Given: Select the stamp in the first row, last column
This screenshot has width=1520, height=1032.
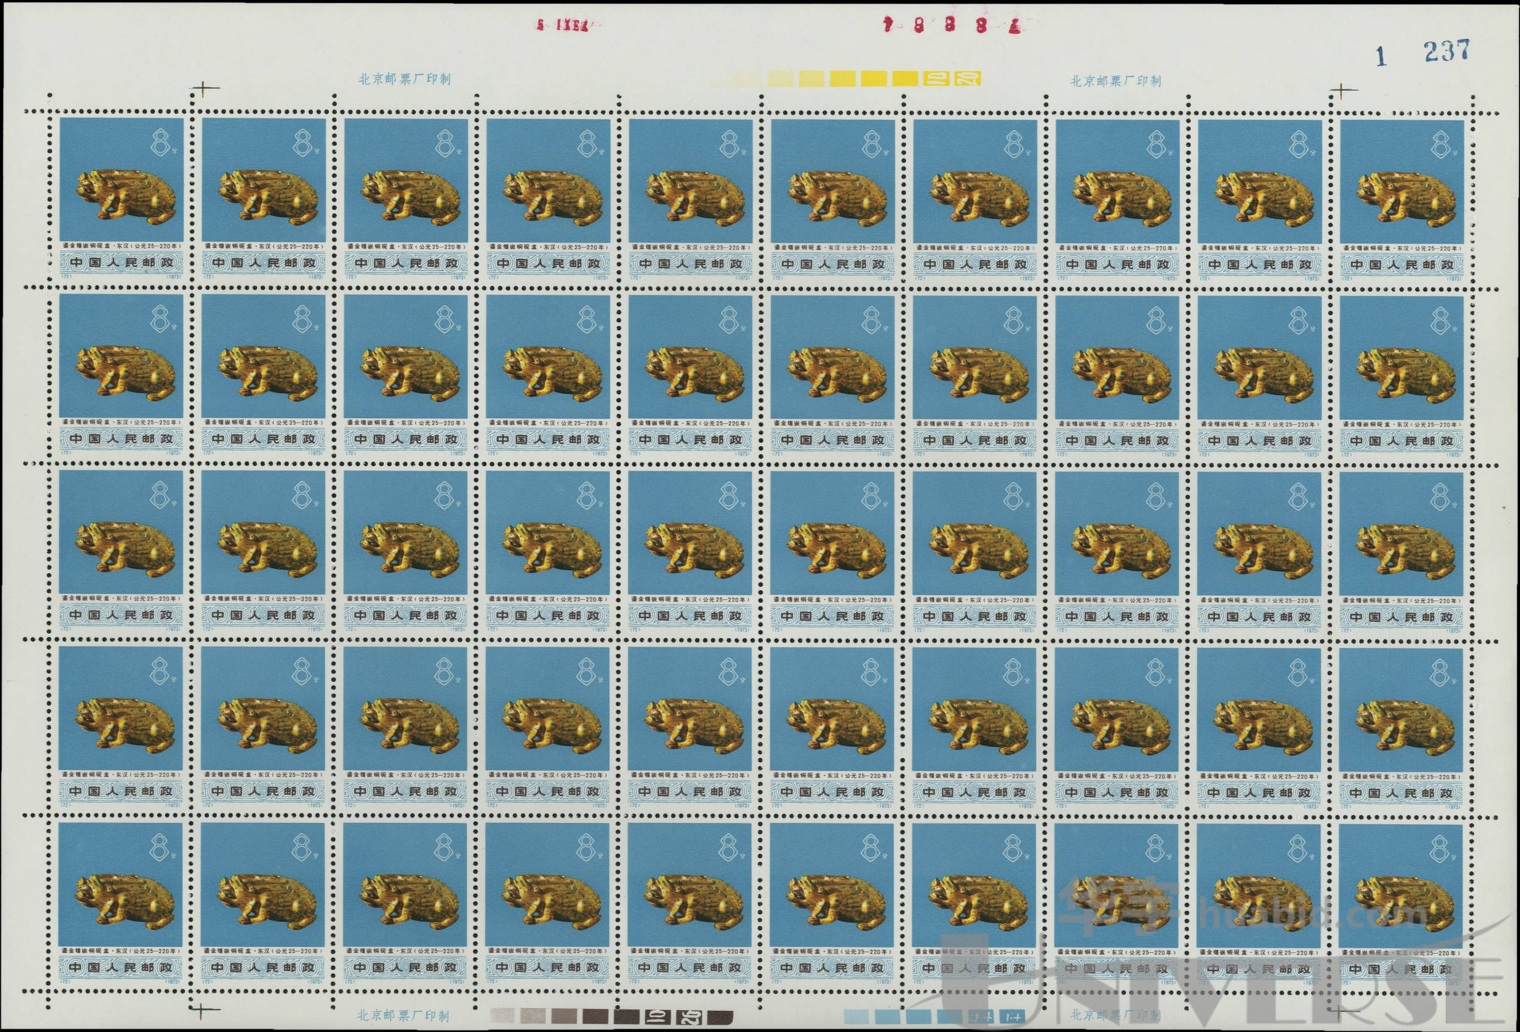Looking at the screenshot, I should click(1401, 200).
